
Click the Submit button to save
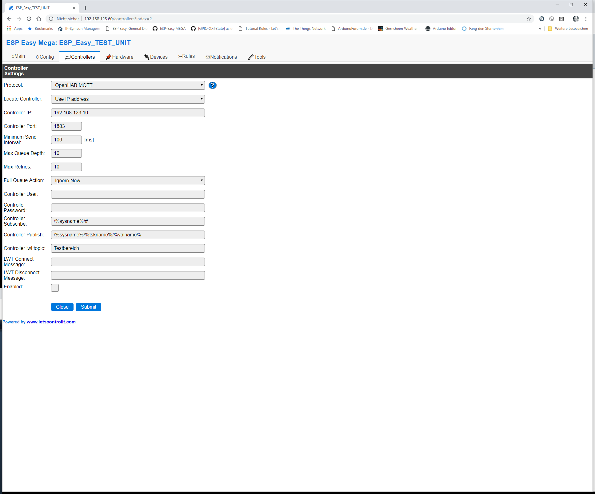(x=89, y=307)
